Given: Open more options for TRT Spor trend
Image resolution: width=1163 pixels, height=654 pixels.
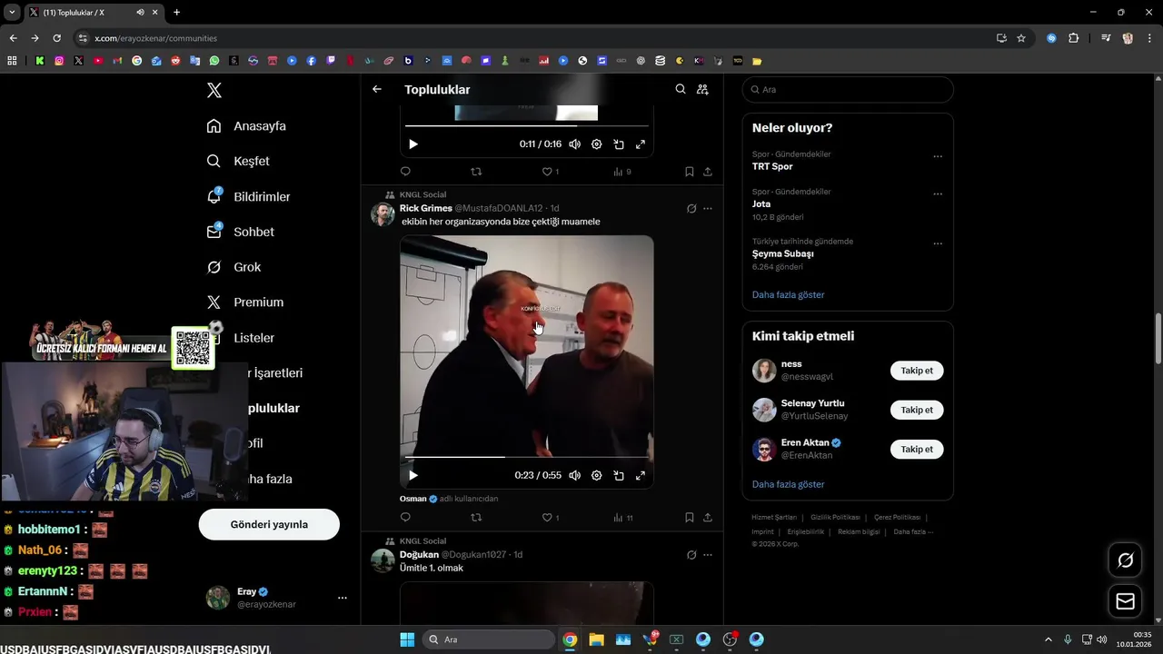Looking at the screenshot, I should [938, 156].
